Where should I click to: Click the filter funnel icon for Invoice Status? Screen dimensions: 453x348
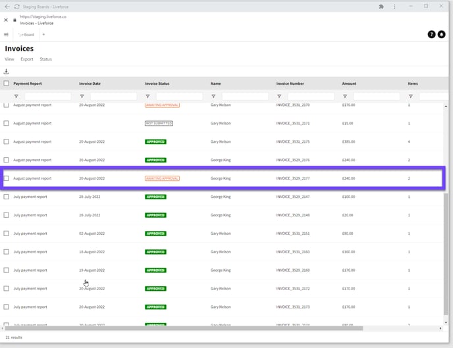[147, 96]
